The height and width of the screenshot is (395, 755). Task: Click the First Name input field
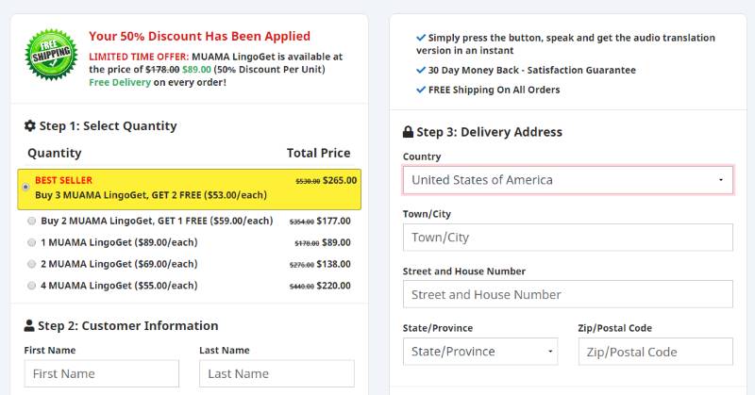(102, 373)
